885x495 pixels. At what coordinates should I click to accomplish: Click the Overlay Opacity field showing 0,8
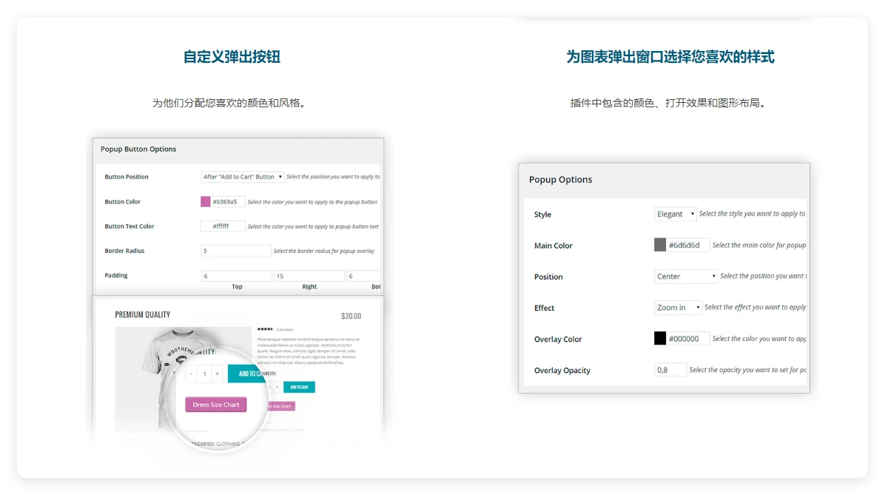(x=670, y=369)
